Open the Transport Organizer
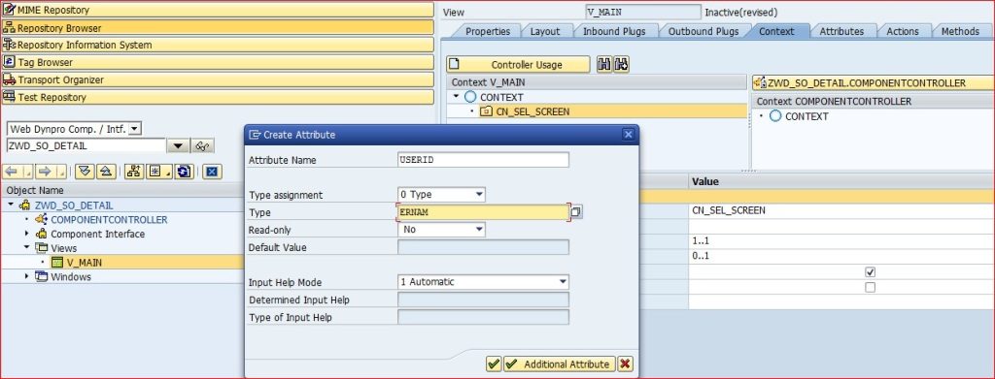Viewport: 995px width, 379px height. (x=218, y=79)
